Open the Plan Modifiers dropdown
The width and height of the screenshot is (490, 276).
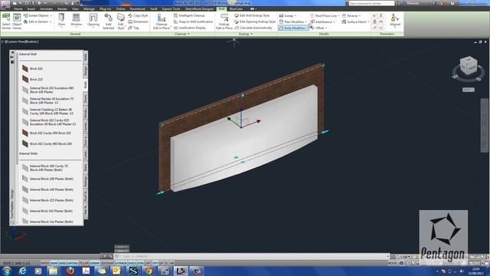pyautogui.click(x=292, y=21)
